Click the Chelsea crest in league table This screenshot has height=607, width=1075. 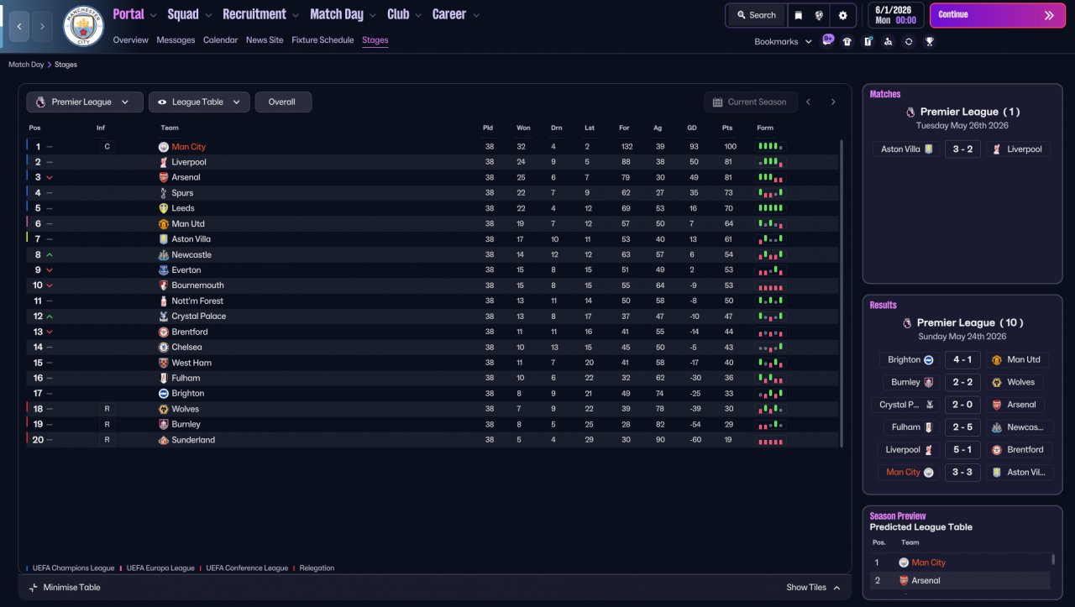point(164,348)
